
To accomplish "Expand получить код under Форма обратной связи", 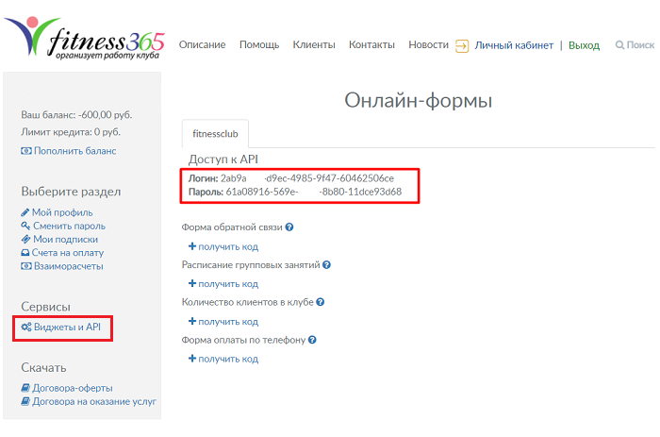I will 223,246.
